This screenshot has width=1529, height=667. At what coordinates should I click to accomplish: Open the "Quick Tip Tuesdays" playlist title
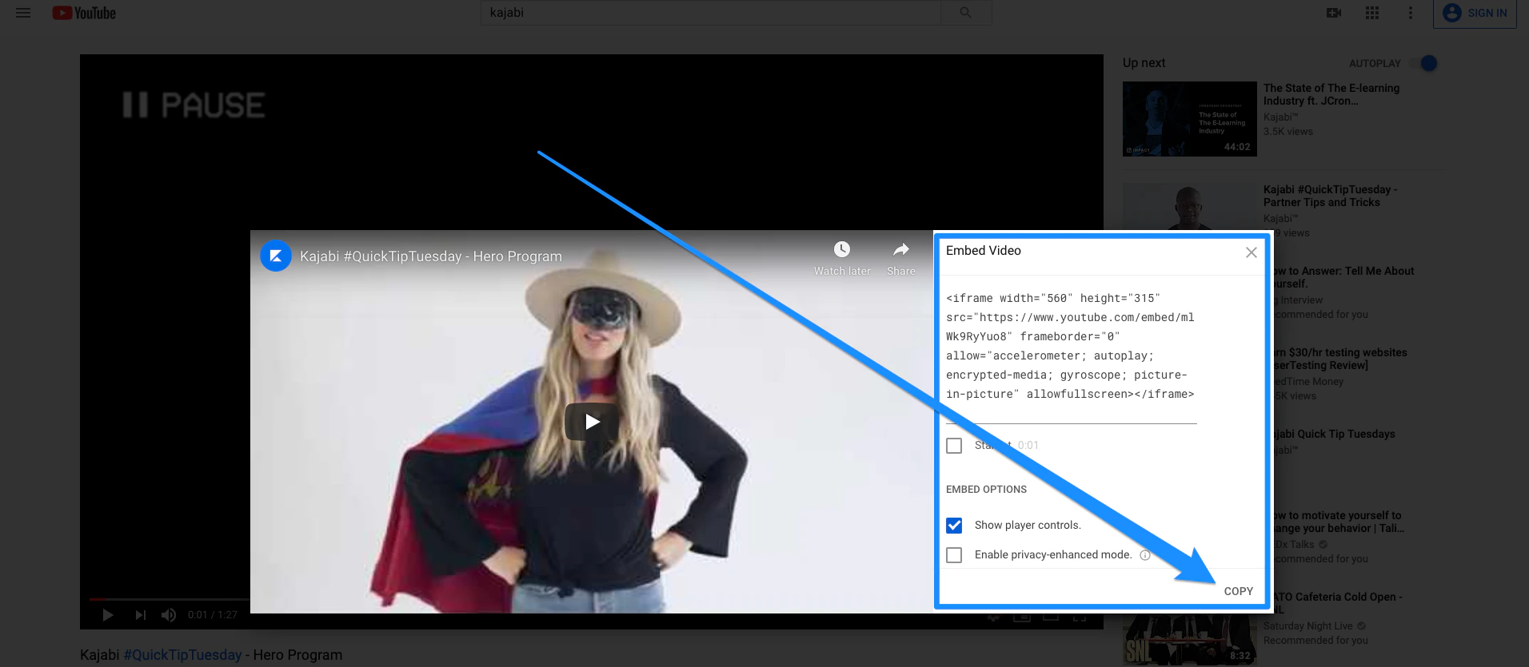(x=1334, y=434)
